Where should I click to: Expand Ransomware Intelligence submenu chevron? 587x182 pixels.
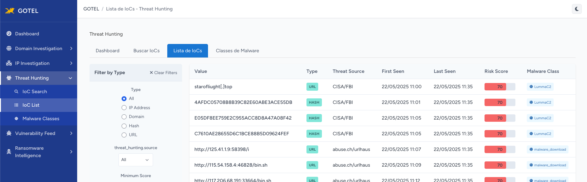[71, 152]
